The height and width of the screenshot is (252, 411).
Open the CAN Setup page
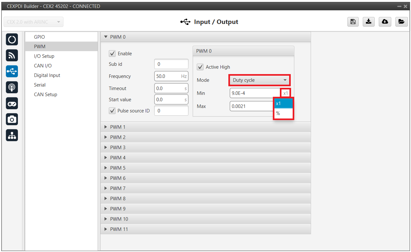point(45,95)
